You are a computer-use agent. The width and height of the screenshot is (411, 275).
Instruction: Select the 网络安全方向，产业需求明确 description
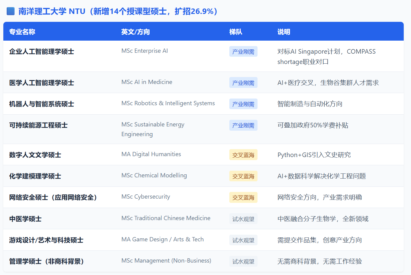click(x=320, y=197)
